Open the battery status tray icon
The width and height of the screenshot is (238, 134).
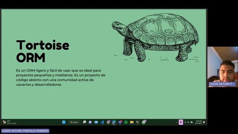tap(192, 122)
